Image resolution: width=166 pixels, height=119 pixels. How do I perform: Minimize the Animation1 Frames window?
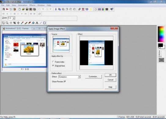coord(34,28)
